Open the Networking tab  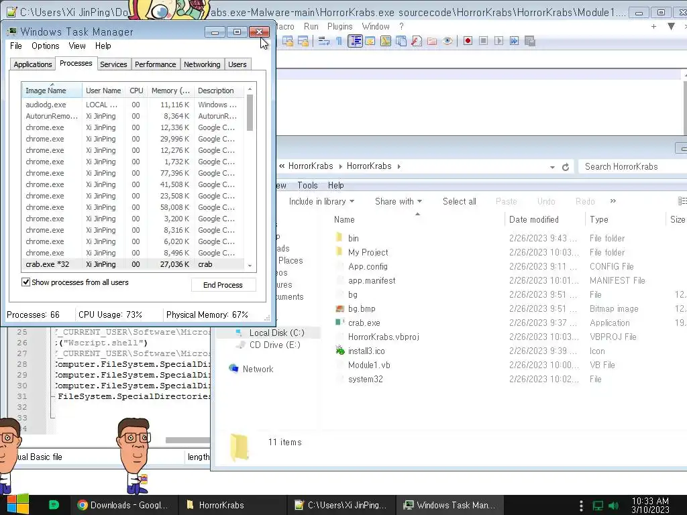click(x=202, y=64)
